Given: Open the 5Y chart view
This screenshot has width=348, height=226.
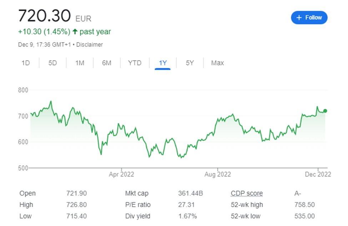Looking at the screenshot, I should (190, 63).
